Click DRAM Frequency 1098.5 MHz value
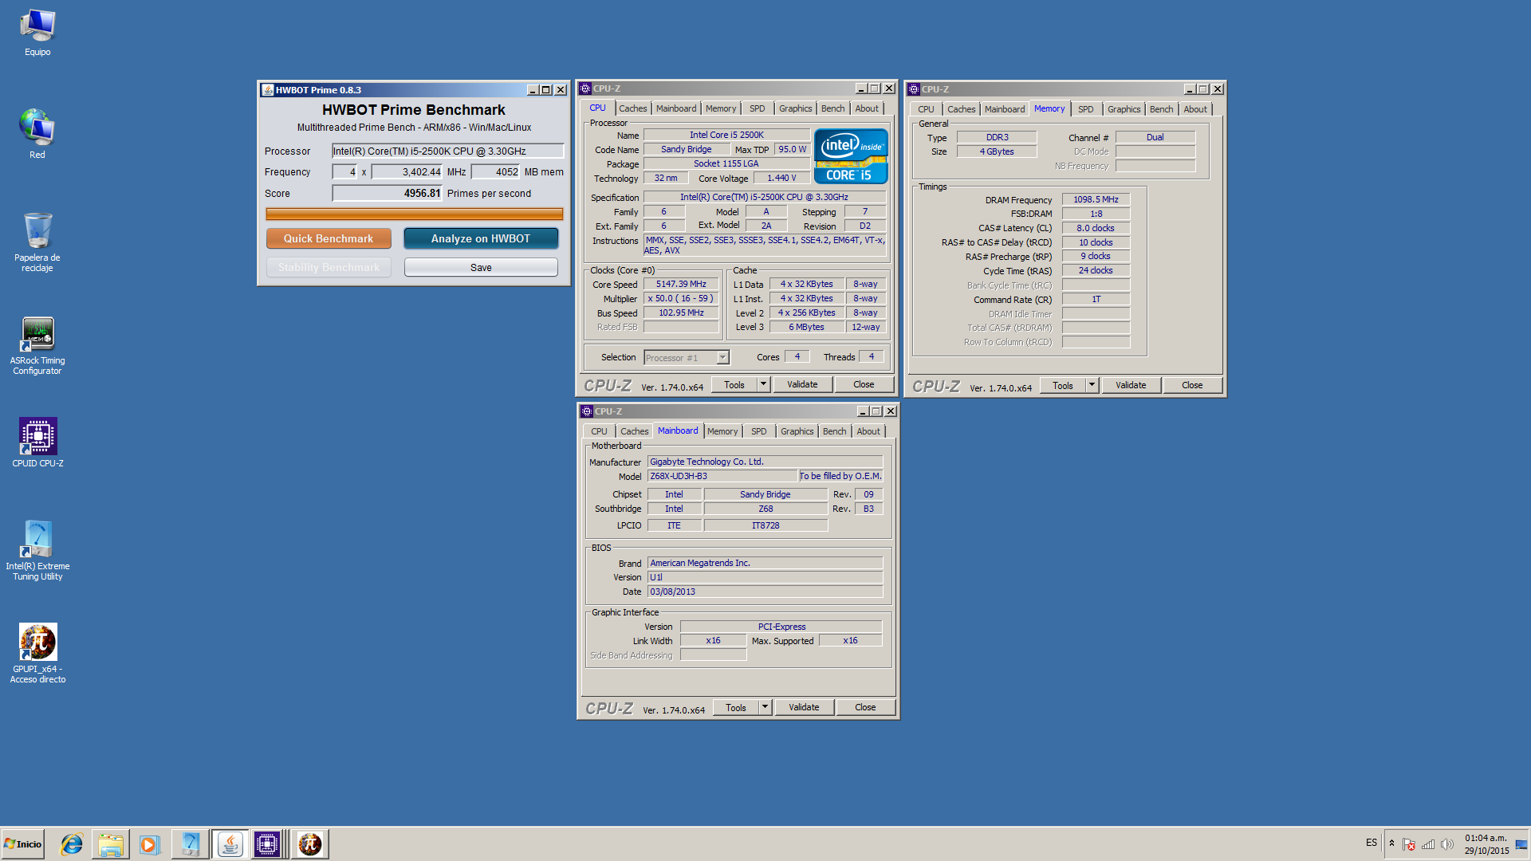The height and width of the screenshot is (861, 1531). (x=1096, y=199)
